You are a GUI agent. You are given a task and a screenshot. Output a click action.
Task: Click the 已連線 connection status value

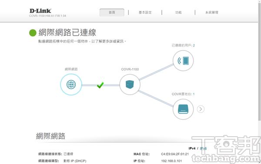point(68,154)
